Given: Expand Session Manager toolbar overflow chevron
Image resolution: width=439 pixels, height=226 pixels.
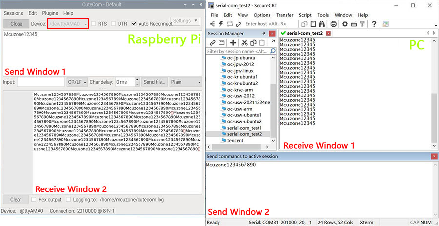Looking at the screenshot, I should (274, 41).
